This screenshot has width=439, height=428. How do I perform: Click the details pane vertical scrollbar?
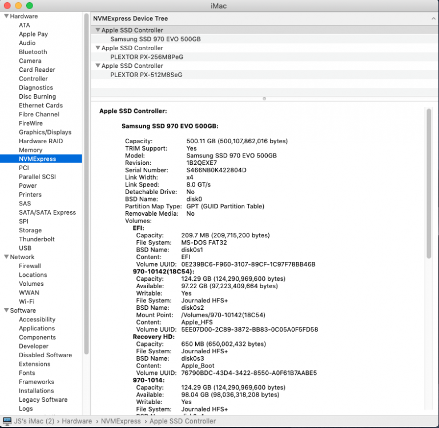tap(429, 183)
